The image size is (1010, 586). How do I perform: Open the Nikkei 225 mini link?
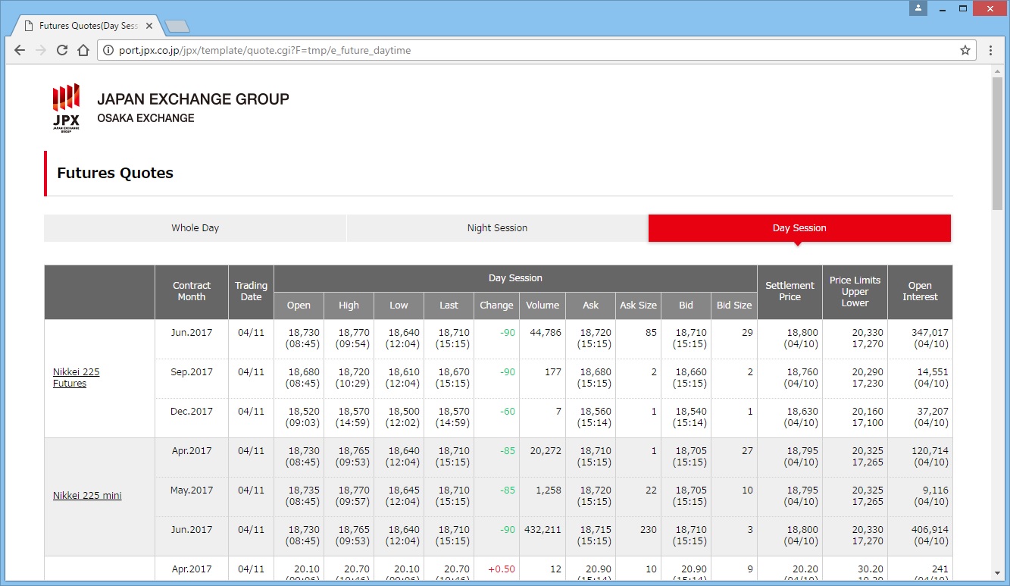coord(87,496)
